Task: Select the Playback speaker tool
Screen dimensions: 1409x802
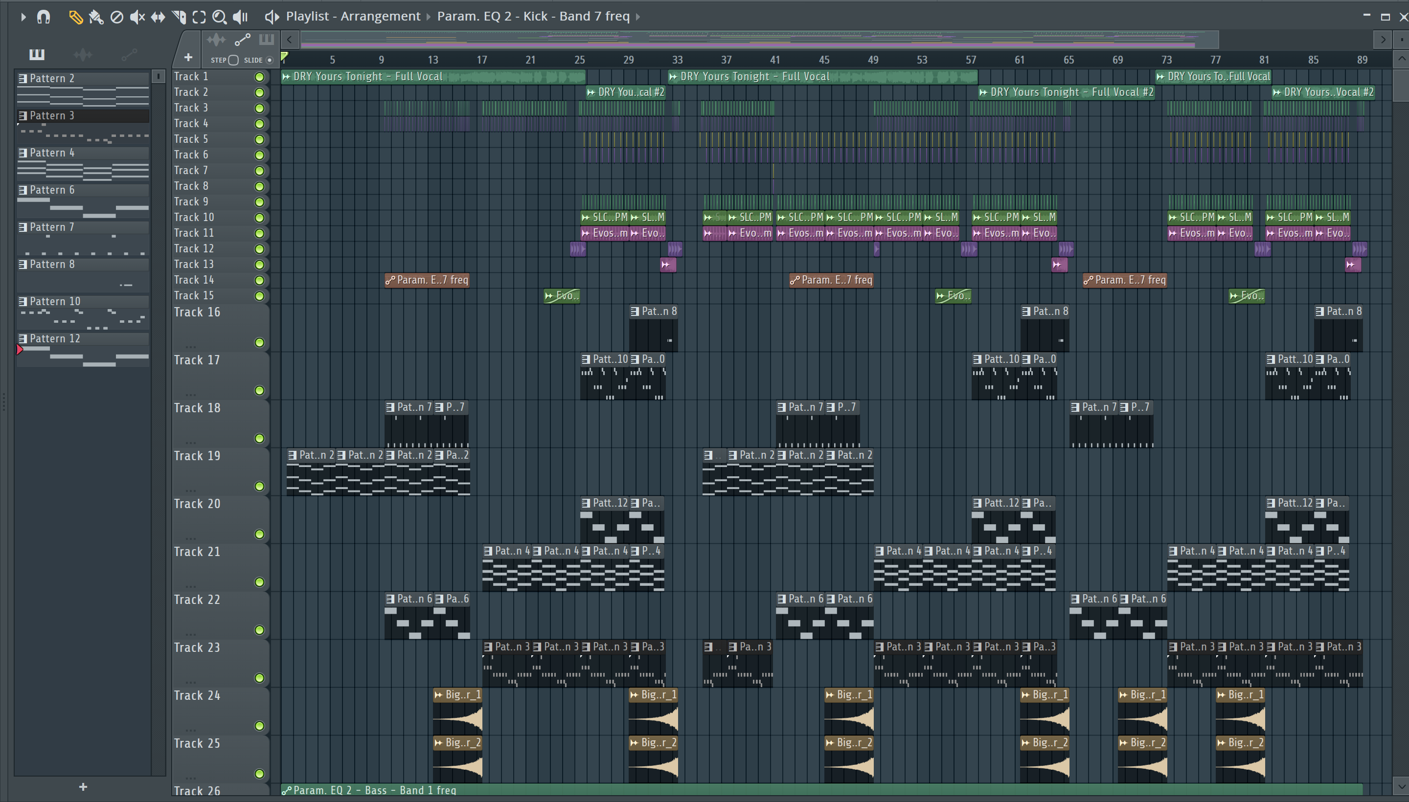Action: (x=240, y=17)
